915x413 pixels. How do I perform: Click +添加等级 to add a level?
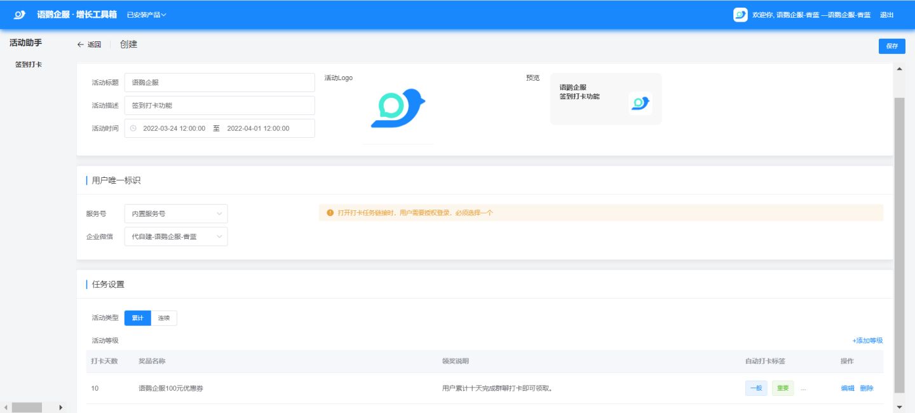coord(867,341)
